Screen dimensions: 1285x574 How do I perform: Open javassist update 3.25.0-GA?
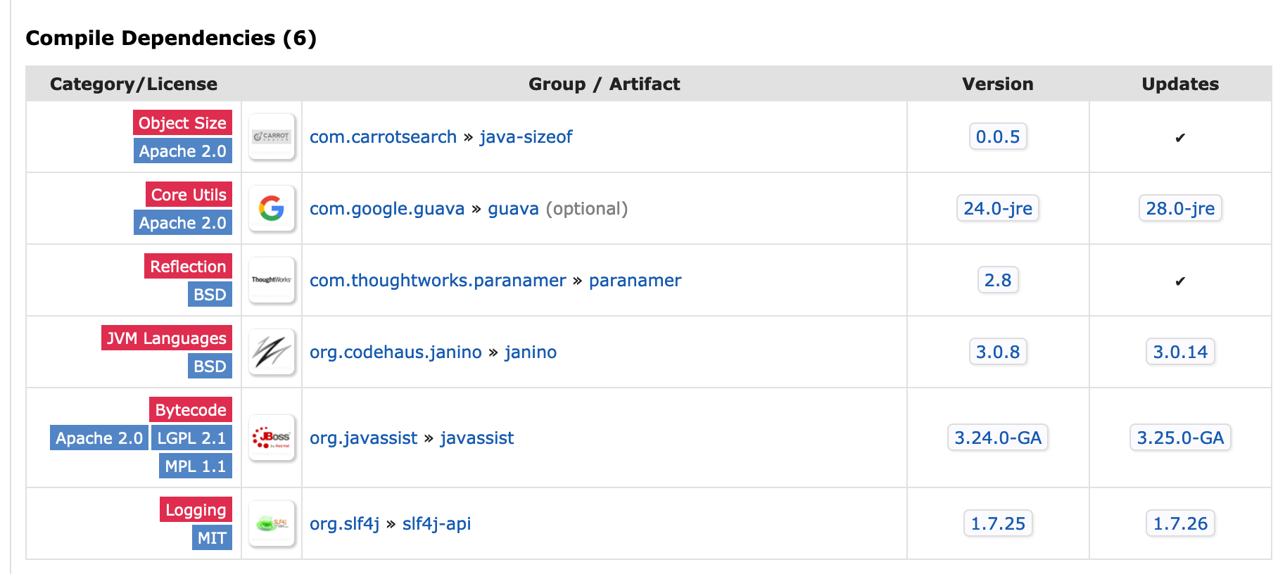1180,438
